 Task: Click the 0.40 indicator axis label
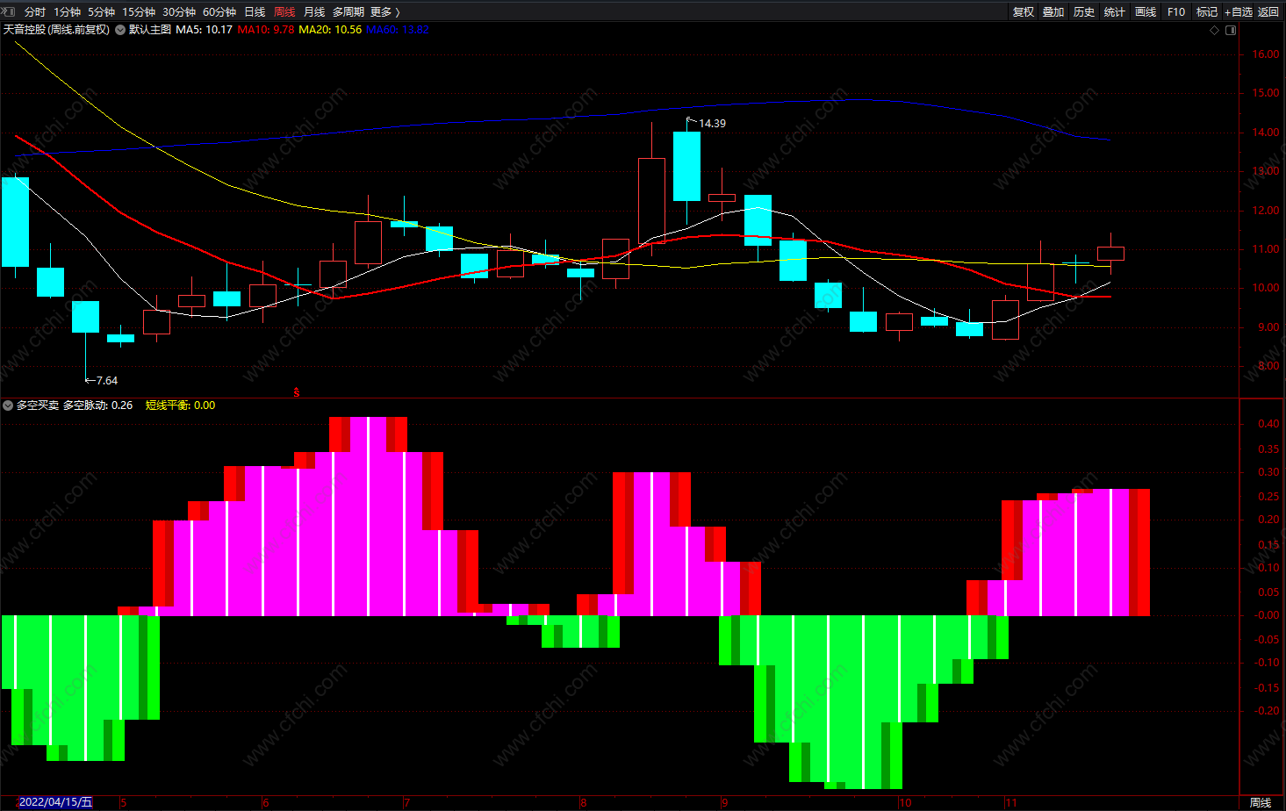click(x=1268, y=424)
